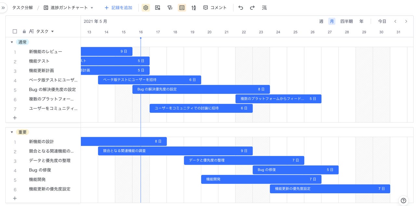Switch timeline to 週 view
The height and width of the screenshot is (206, 416).
321,21
